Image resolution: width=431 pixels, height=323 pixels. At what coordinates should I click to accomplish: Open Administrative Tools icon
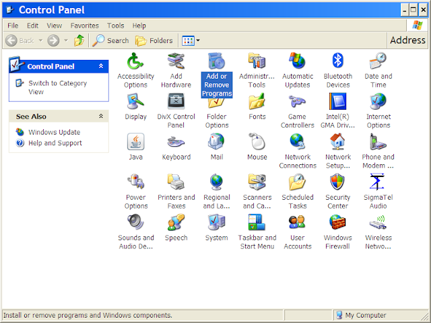257,61
